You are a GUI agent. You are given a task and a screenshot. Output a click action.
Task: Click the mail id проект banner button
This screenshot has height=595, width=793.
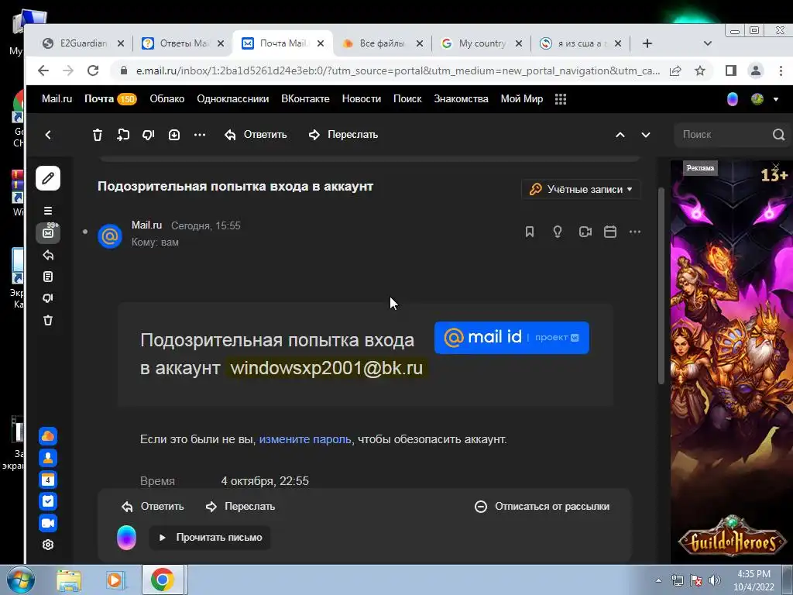click(512, 338)
